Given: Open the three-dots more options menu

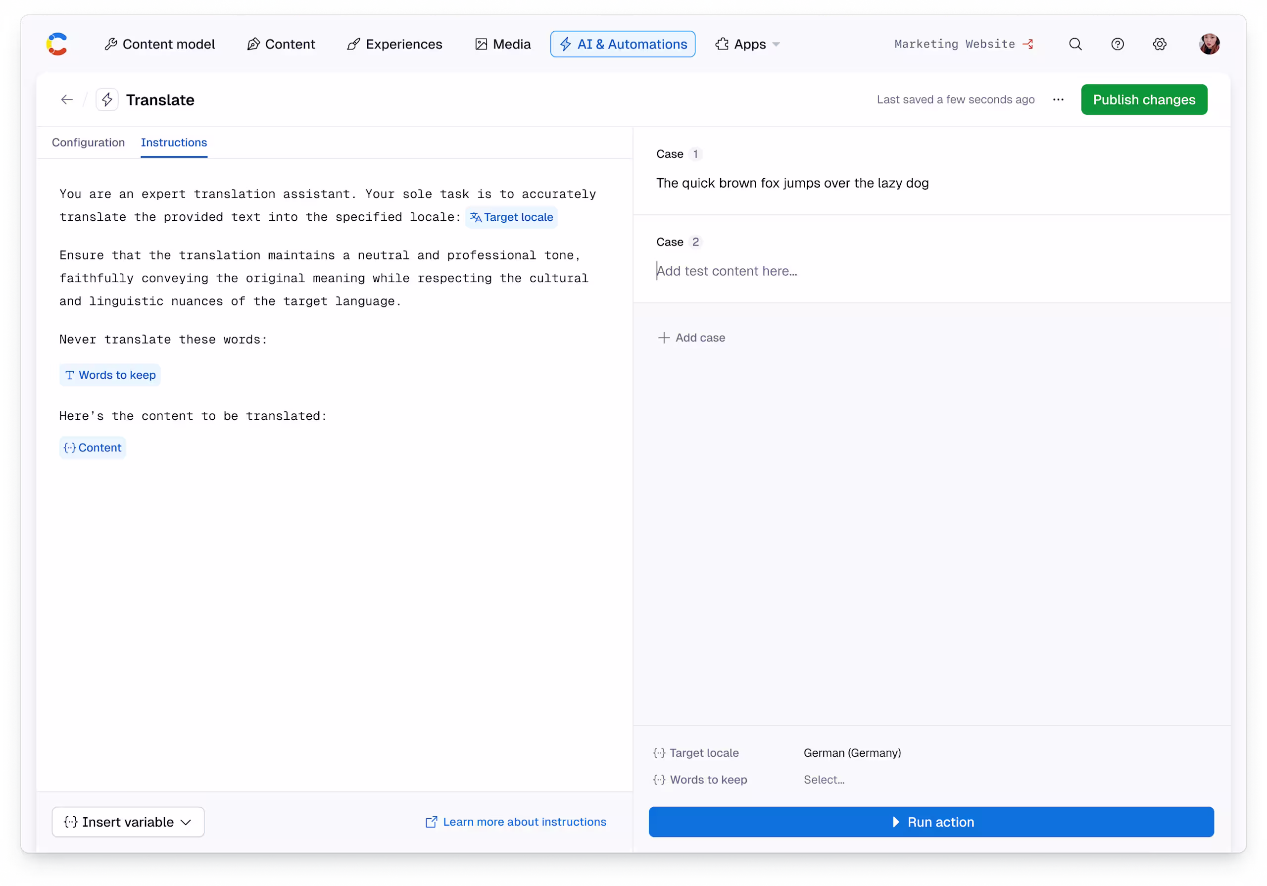Looking at the screenshot, I should coord(1057,99).
